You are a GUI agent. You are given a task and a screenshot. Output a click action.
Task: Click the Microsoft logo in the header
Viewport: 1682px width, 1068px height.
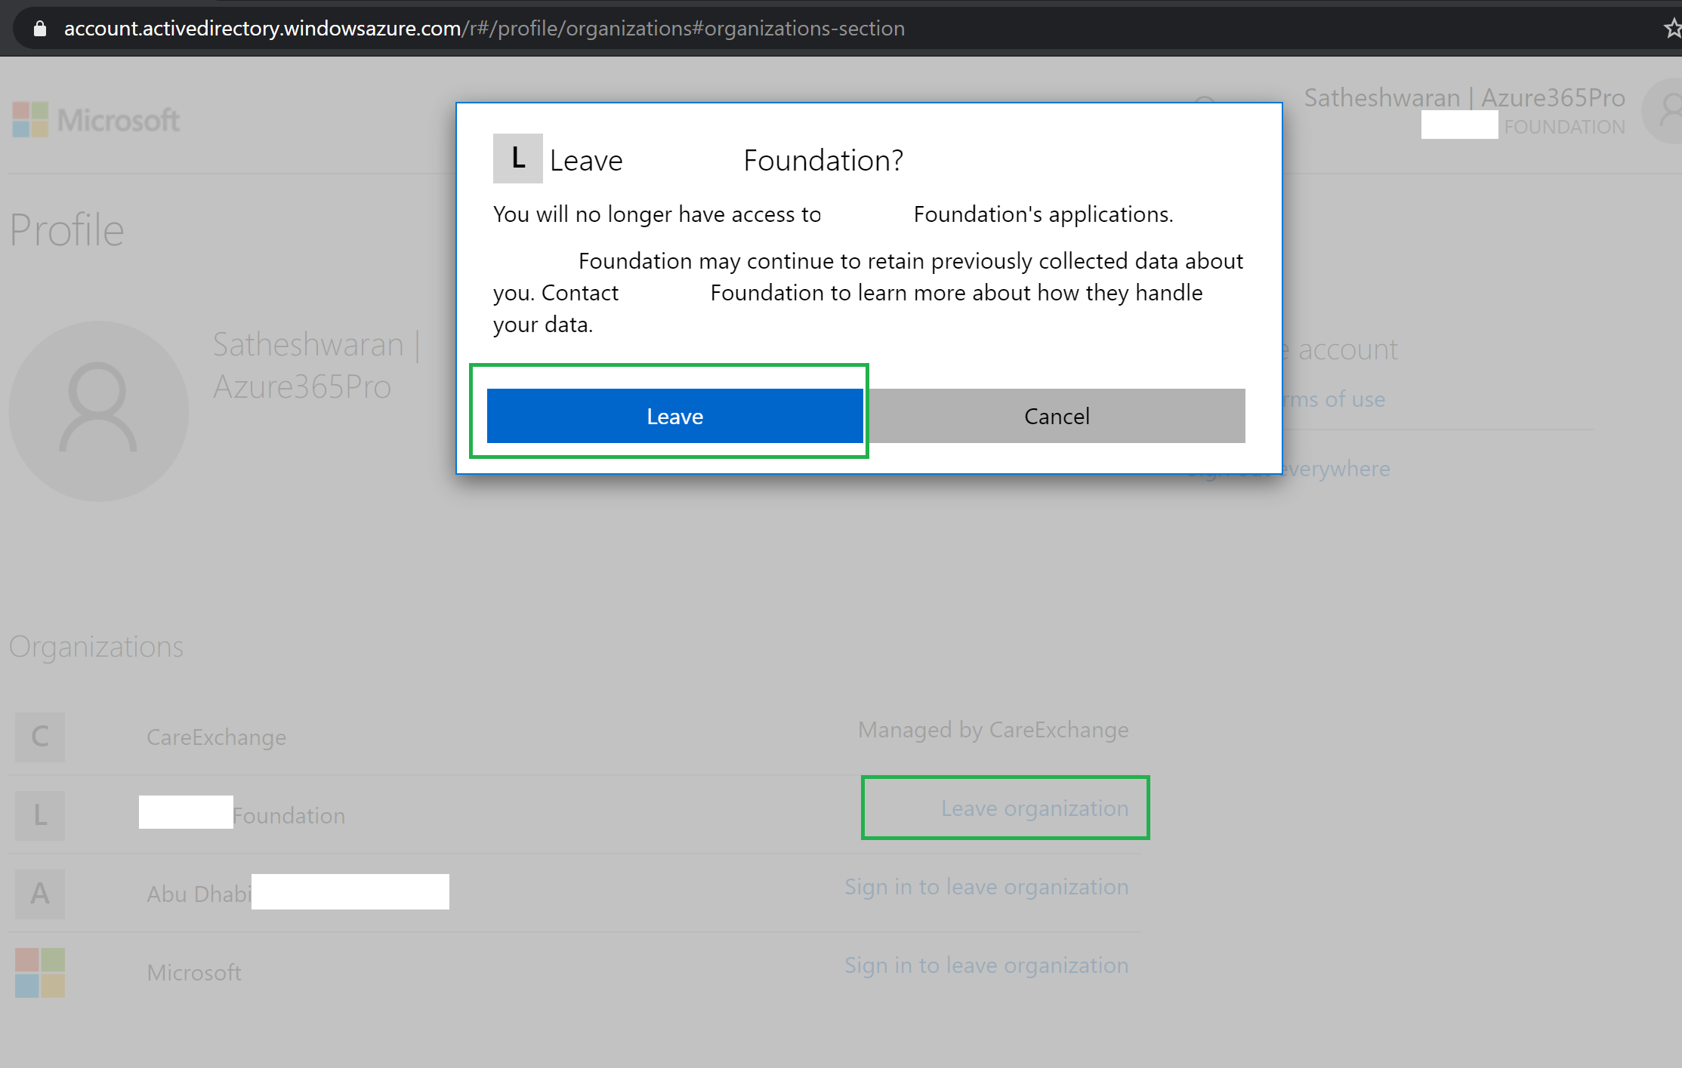tap(96, 120)
